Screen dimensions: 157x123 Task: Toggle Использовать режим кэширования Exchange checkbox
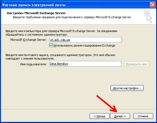pyautogui.click(x=51, y=45)
